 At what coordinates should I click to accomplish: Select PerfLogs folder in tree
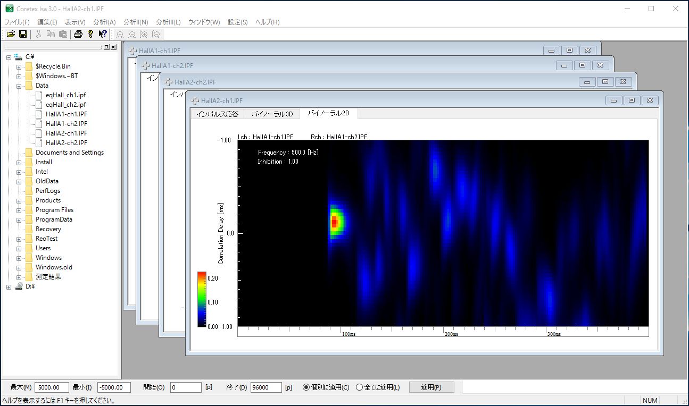tap(48, 191)
